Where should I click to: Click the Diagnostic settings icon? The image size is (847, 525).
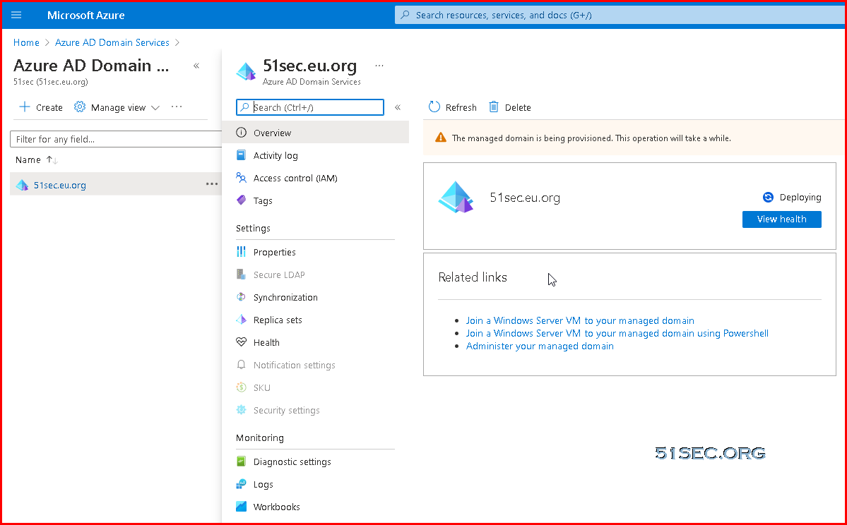242,462
